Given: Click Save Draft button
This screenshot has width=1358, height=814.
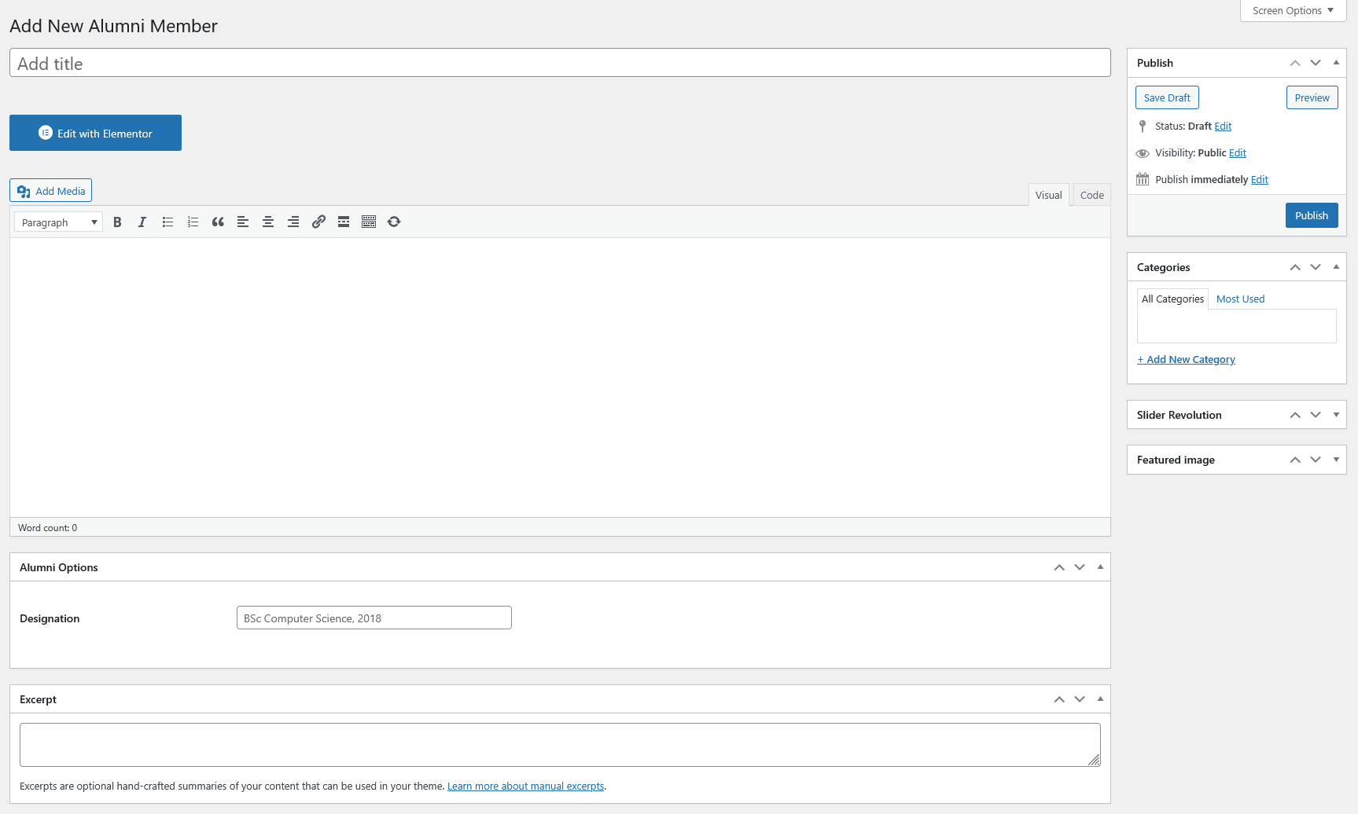Looking at the screenshot, I should (1167, 97).
